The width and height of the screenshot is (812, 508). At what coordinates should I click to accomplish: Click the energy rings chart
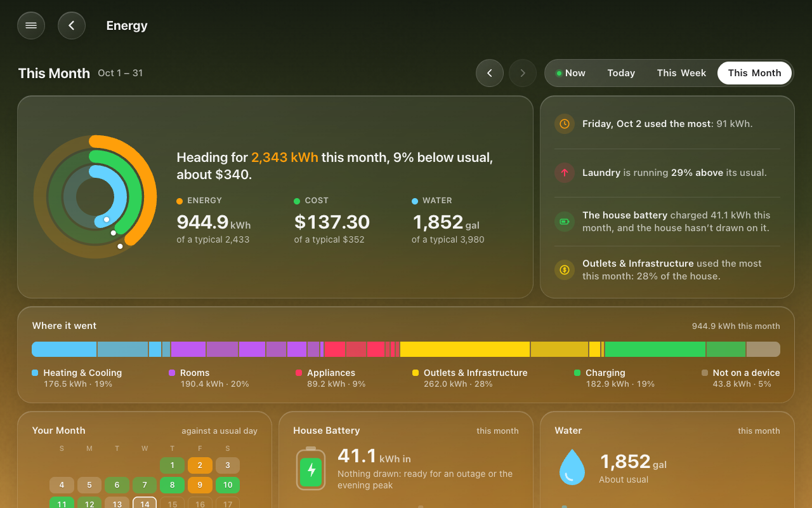pos(95,197)
